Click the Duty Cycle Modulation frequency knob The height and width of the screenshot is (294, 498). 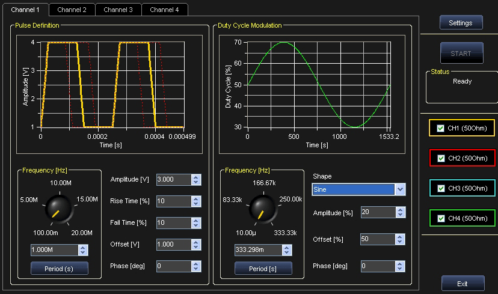pos(262,207)
